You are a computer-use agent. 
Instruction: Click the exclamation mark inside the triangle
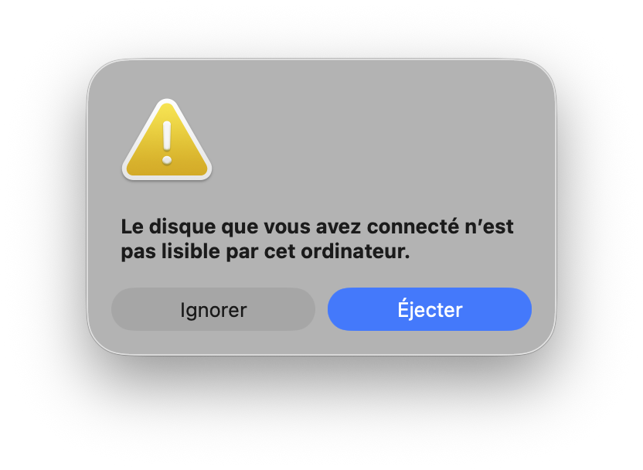pyautogui.click(x=167, y=142)
